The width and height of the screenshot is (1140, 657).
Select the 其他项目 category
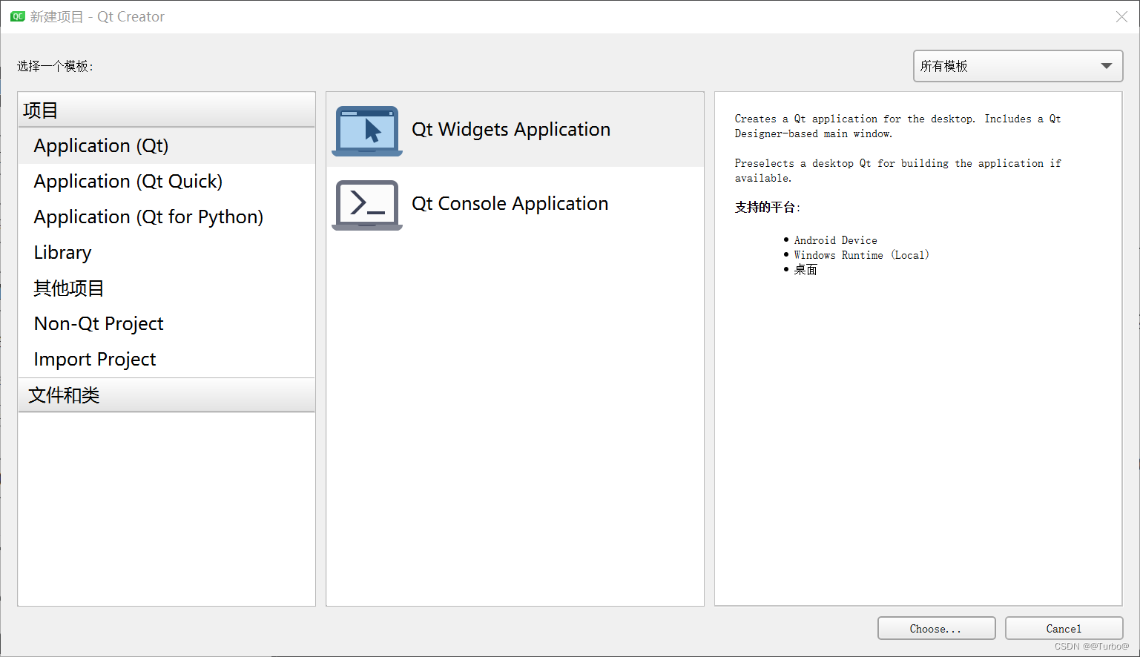(166, 288)
